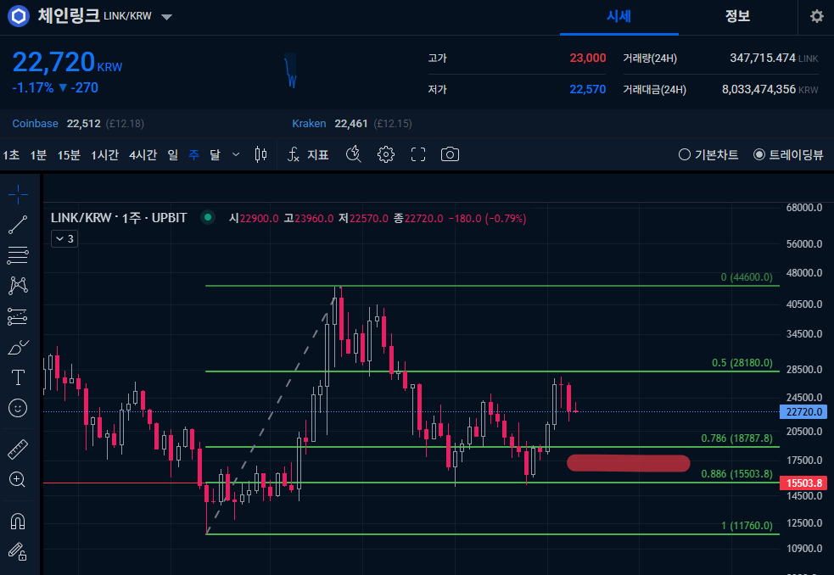
Task: Open the indicators fx button
Action: pyautogui.click(x=293, y=155)
